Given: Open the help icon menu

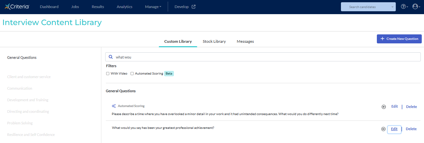Looking at the screenshot, I should [x=404, y=7].
